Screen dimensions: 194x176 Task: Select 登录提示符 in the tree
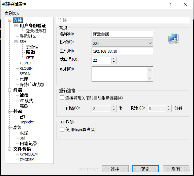(x=36, y=31)
